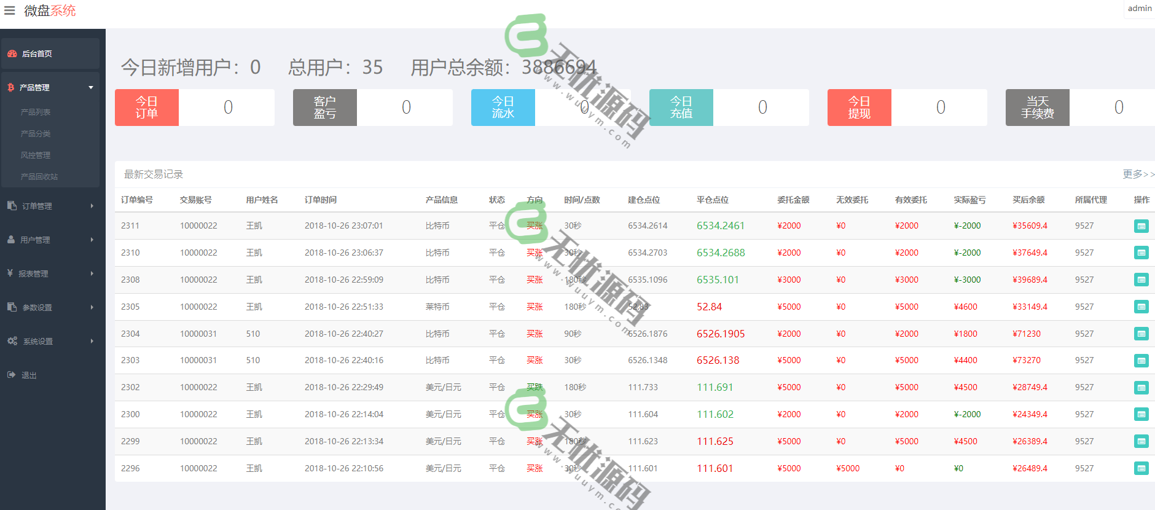Expand the 参数设置 submenu arrow
Image resolution: width=1155 pixels, height=510 pixels.
[92, 307]
